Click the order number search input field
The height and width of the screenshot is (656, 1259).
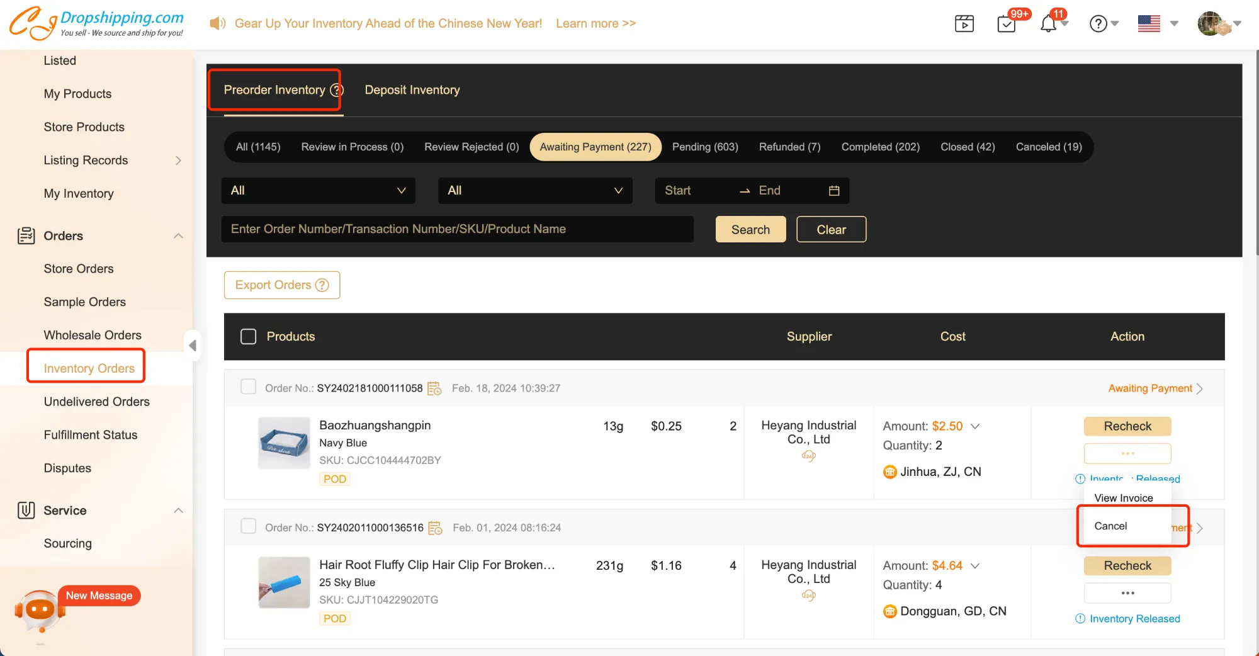(x=457, y=229)
